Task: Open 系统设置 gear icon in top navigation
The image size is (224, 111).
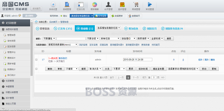Action: [53, 4]
